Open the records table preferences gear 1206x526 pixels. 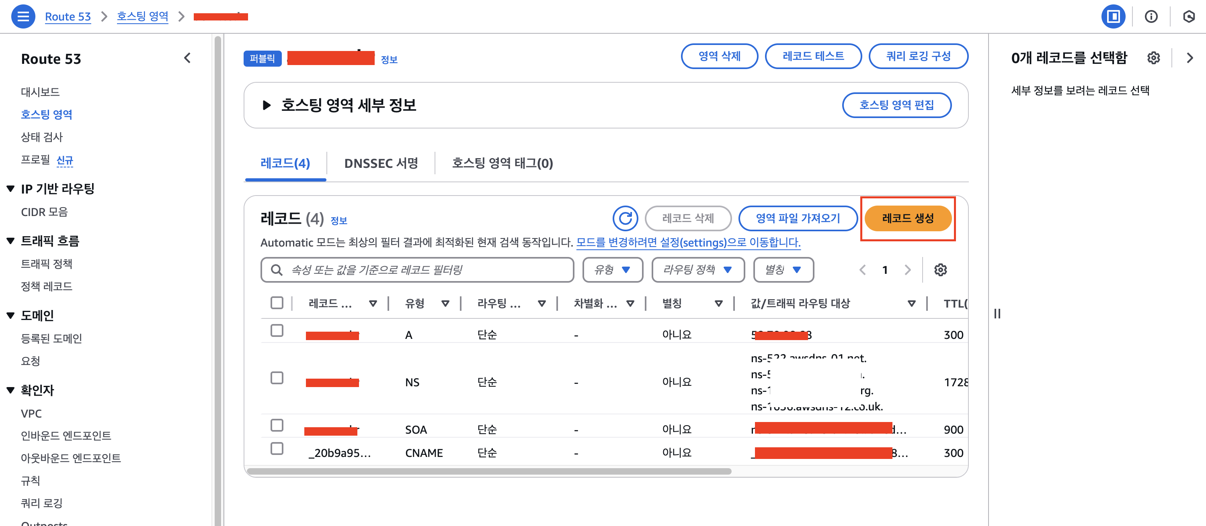(940, 270)
